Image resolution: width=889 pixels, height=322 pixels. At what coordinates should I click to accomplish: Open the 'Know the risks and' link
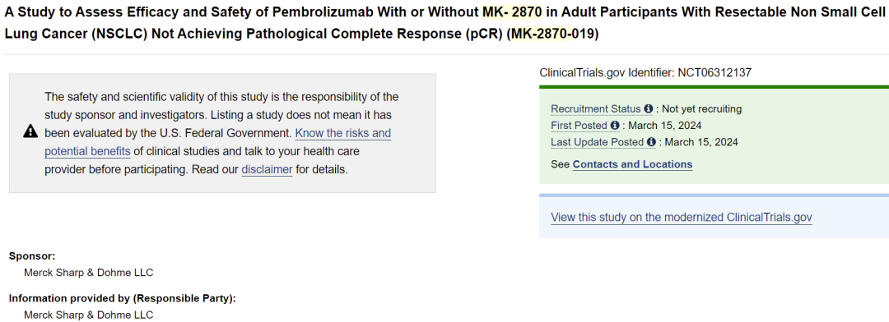click(343, 134)
